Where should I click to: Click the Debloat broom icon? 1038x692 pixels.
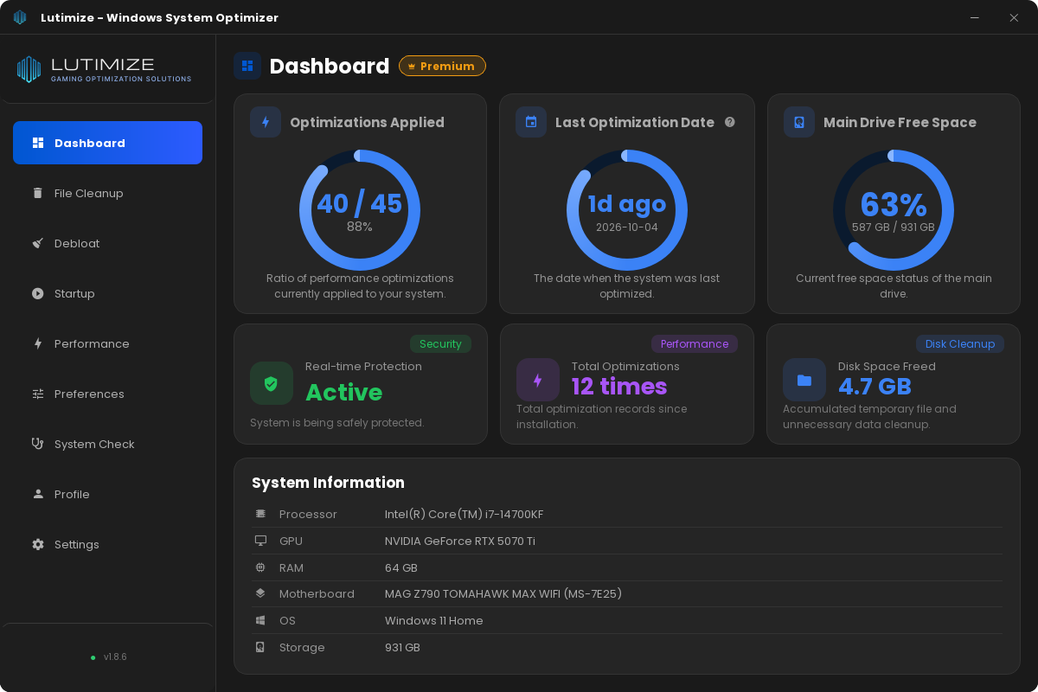pos(38,243)
